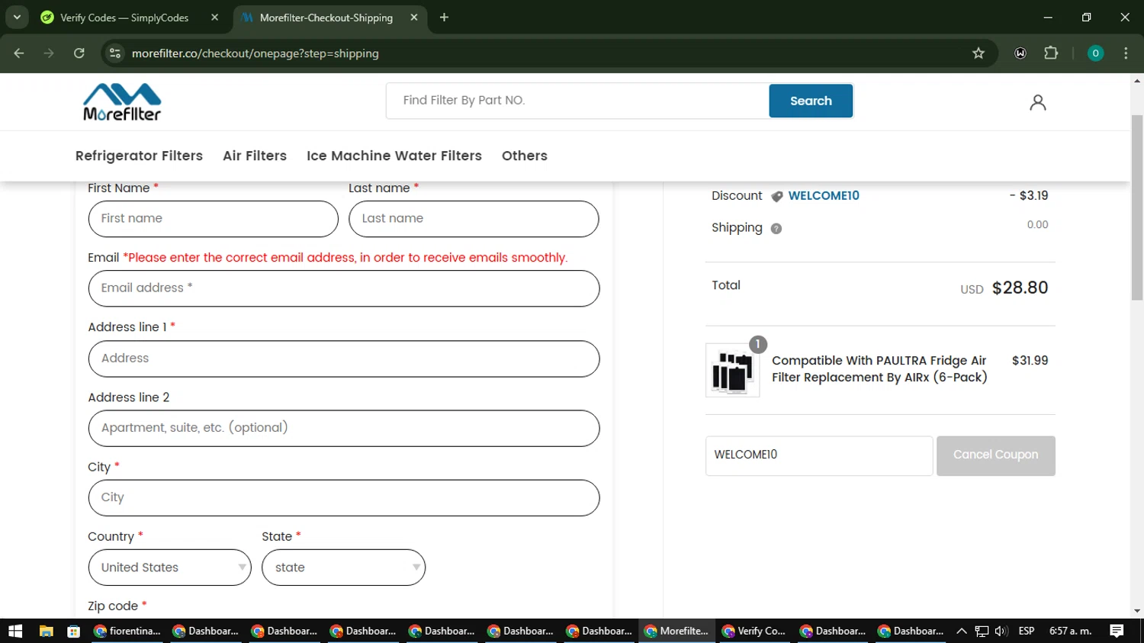The width and height of the screenshot is (1144, 643).
Task: Open the Others menu
Action: (525, 156)
